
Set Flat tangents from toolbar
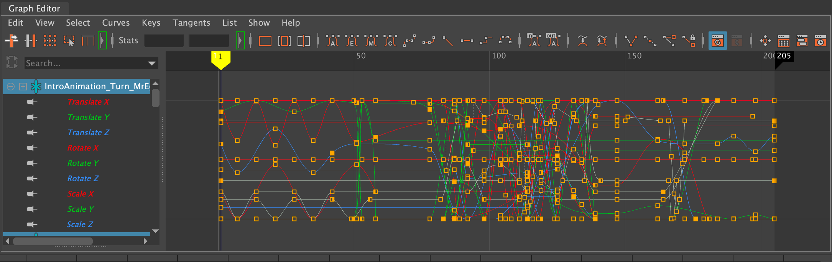click(x=467, y=41)
